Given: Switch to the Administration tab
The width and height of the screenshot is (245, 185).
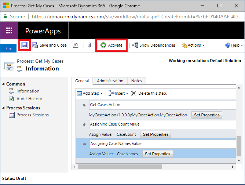Looking at the screenshot, I should tap(110, 81).
